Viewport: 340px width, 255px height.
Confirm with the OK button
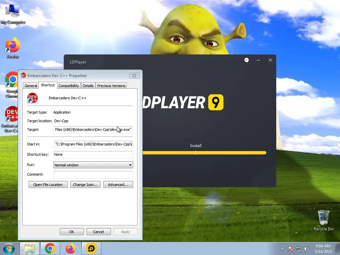(x=72, y=231)
